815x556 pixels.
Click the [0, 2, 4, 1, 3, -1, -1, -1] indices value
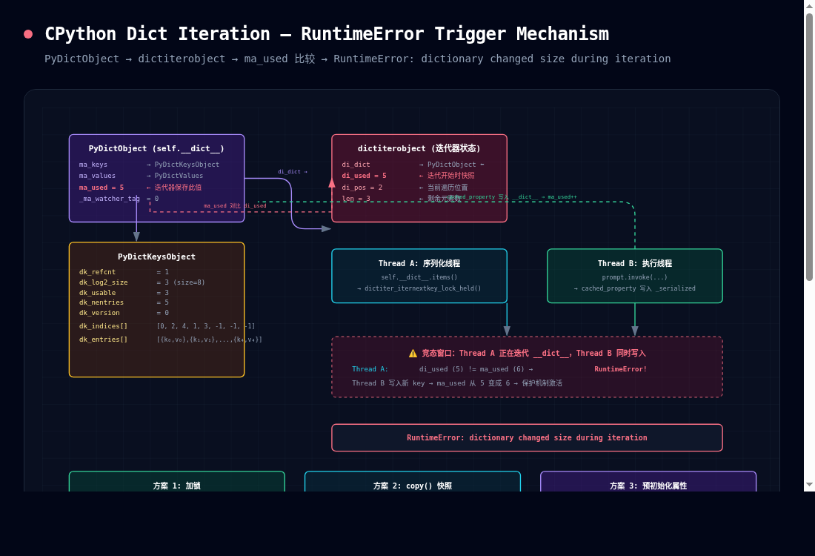(206, 326)
